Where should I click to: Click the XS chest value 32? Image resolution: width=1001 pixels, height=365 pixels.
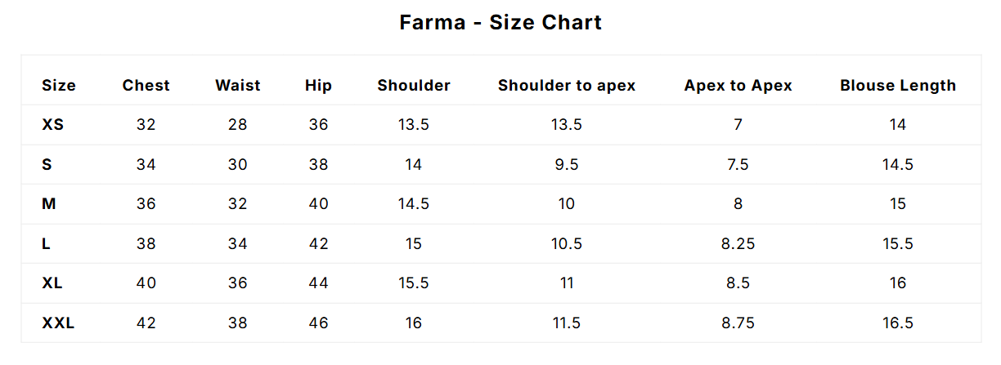[146, 125]
